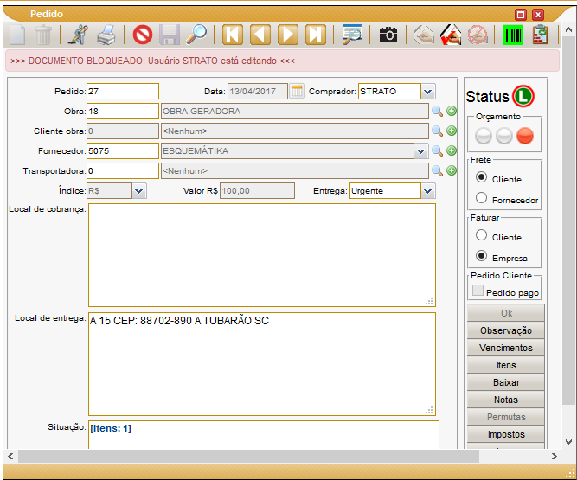The width and height of the screenshot is (577, 480).
Task: Click the Obra code field
Action: (x=123, y=111)
